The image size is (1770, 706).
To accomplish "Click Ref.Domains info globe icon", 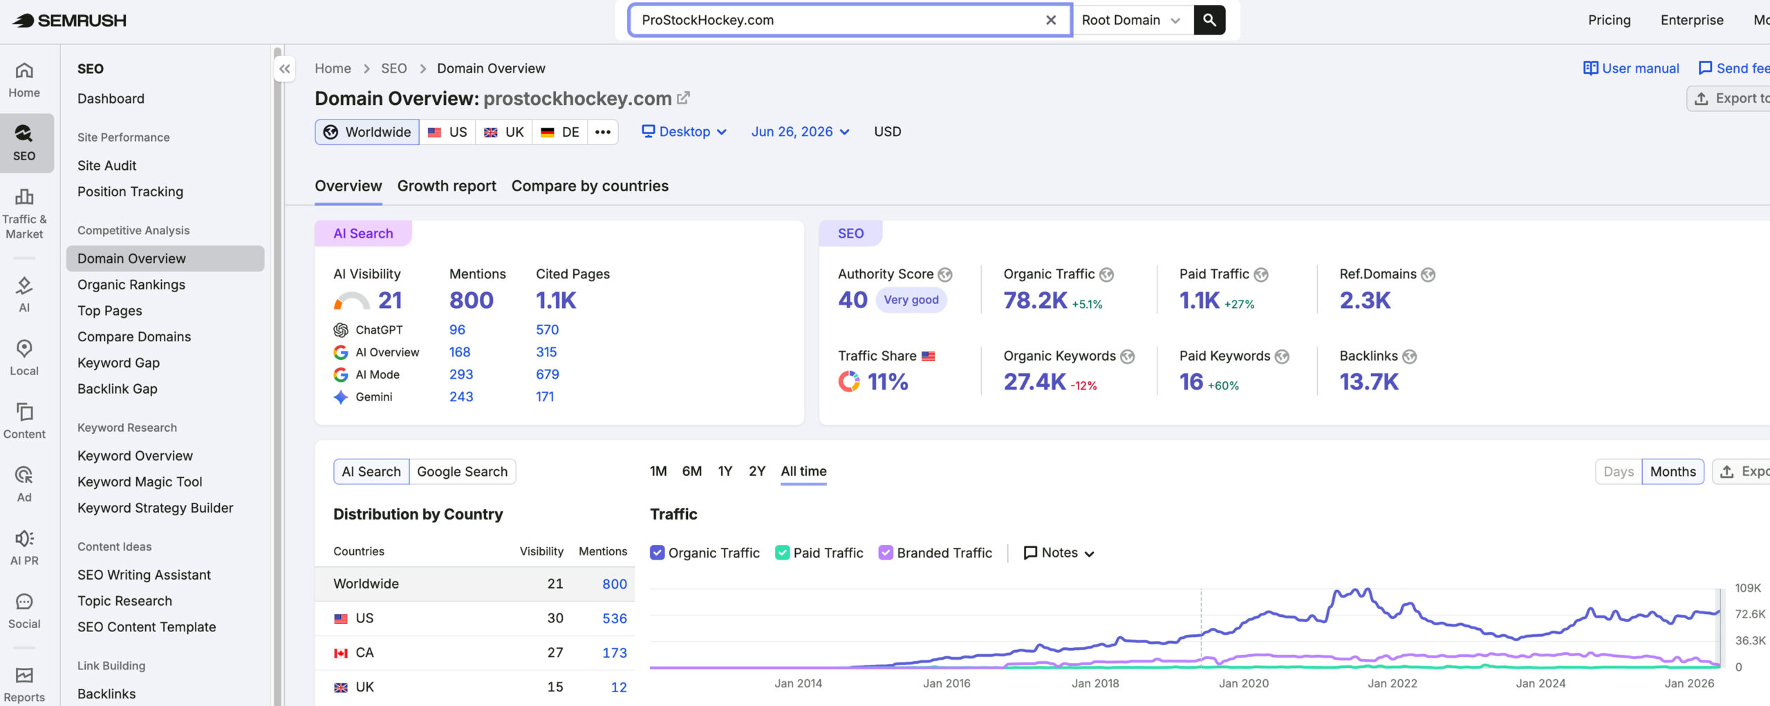I will click(x=1428, y=274).
